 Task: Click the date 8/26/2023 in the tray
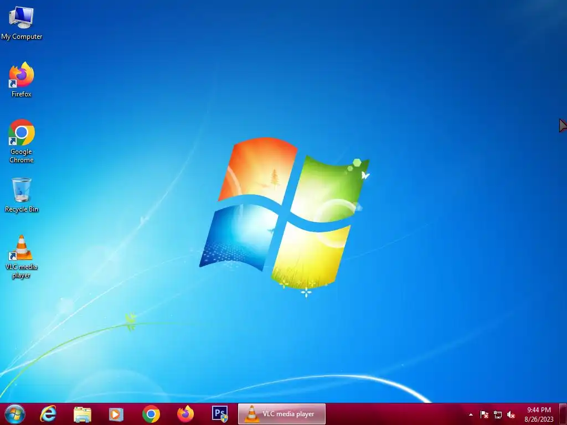click(x=539, y=419)
